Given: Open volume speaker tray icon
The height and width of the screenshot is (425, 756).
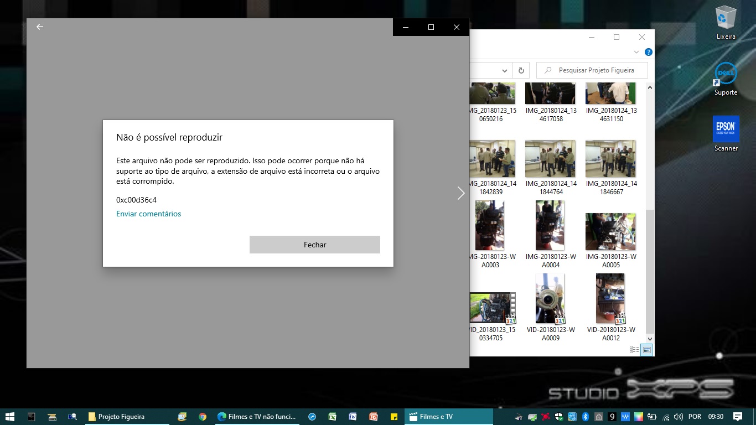Looking at the screenshot, I should point(679,417).
